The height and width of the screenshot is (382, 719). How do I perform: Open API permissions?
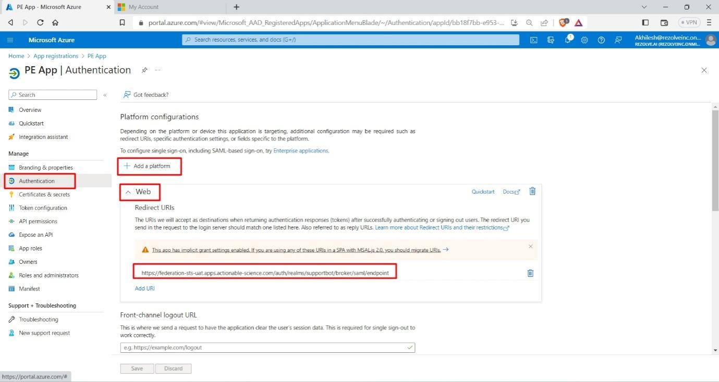[x=38, y=222]
